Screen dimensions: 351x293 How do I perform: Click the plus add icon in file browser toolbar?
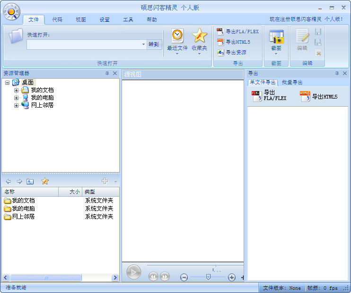tap(105, 181)
